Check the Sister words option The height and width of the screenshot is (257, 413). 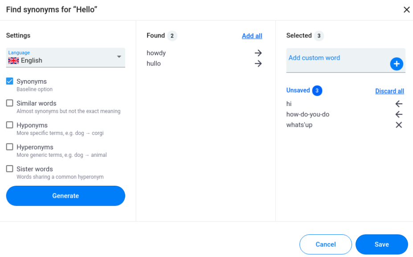(x=10, y=169)
